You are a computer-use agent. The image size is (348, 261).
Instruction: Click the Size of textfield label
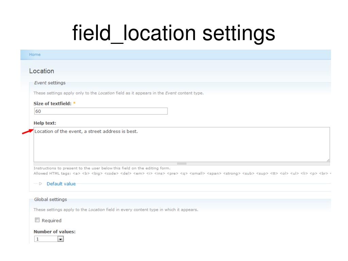tap(52, 104)
